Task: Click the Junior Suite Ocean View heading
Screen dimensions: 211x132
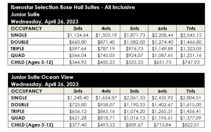Action: 42,77
